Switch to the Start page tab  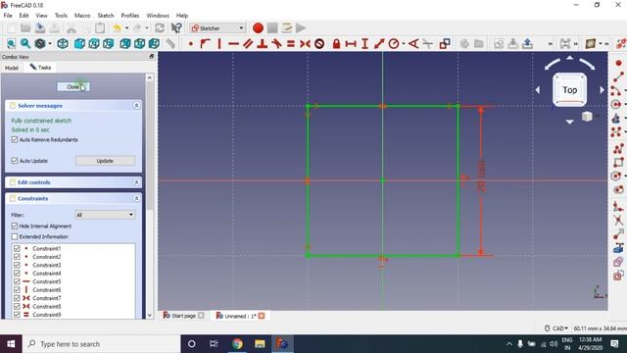[x=183, y=316]
